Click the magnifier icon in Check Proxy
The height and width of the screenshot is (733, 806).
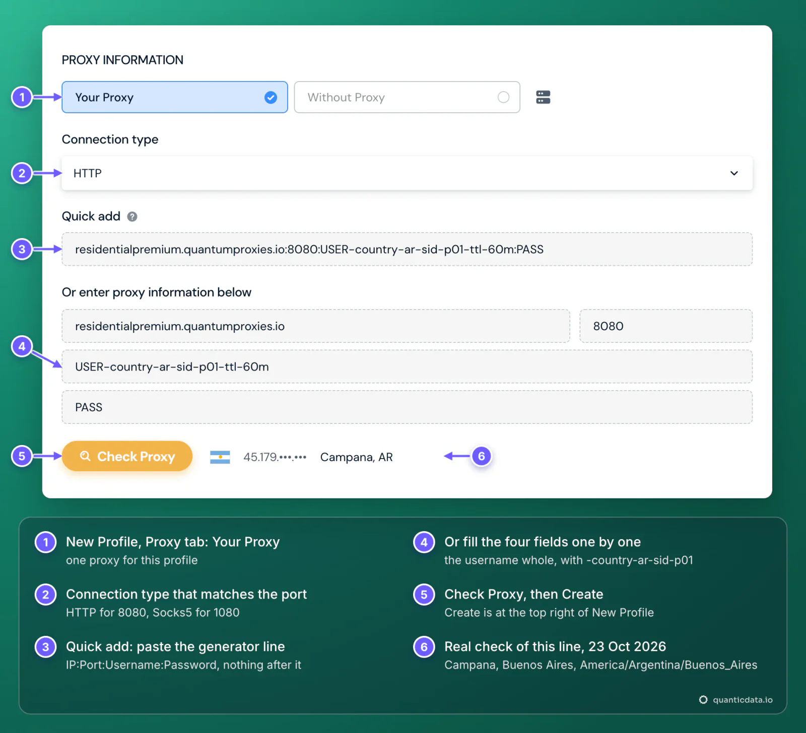[86, 456]
